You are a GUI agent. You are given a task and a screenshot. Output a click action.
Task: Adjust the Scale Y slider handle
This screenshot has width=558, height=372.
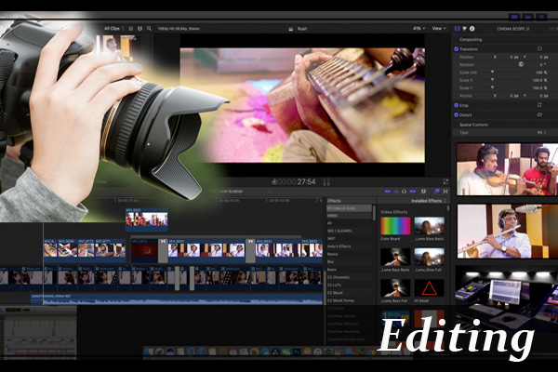tap(493, 87)
